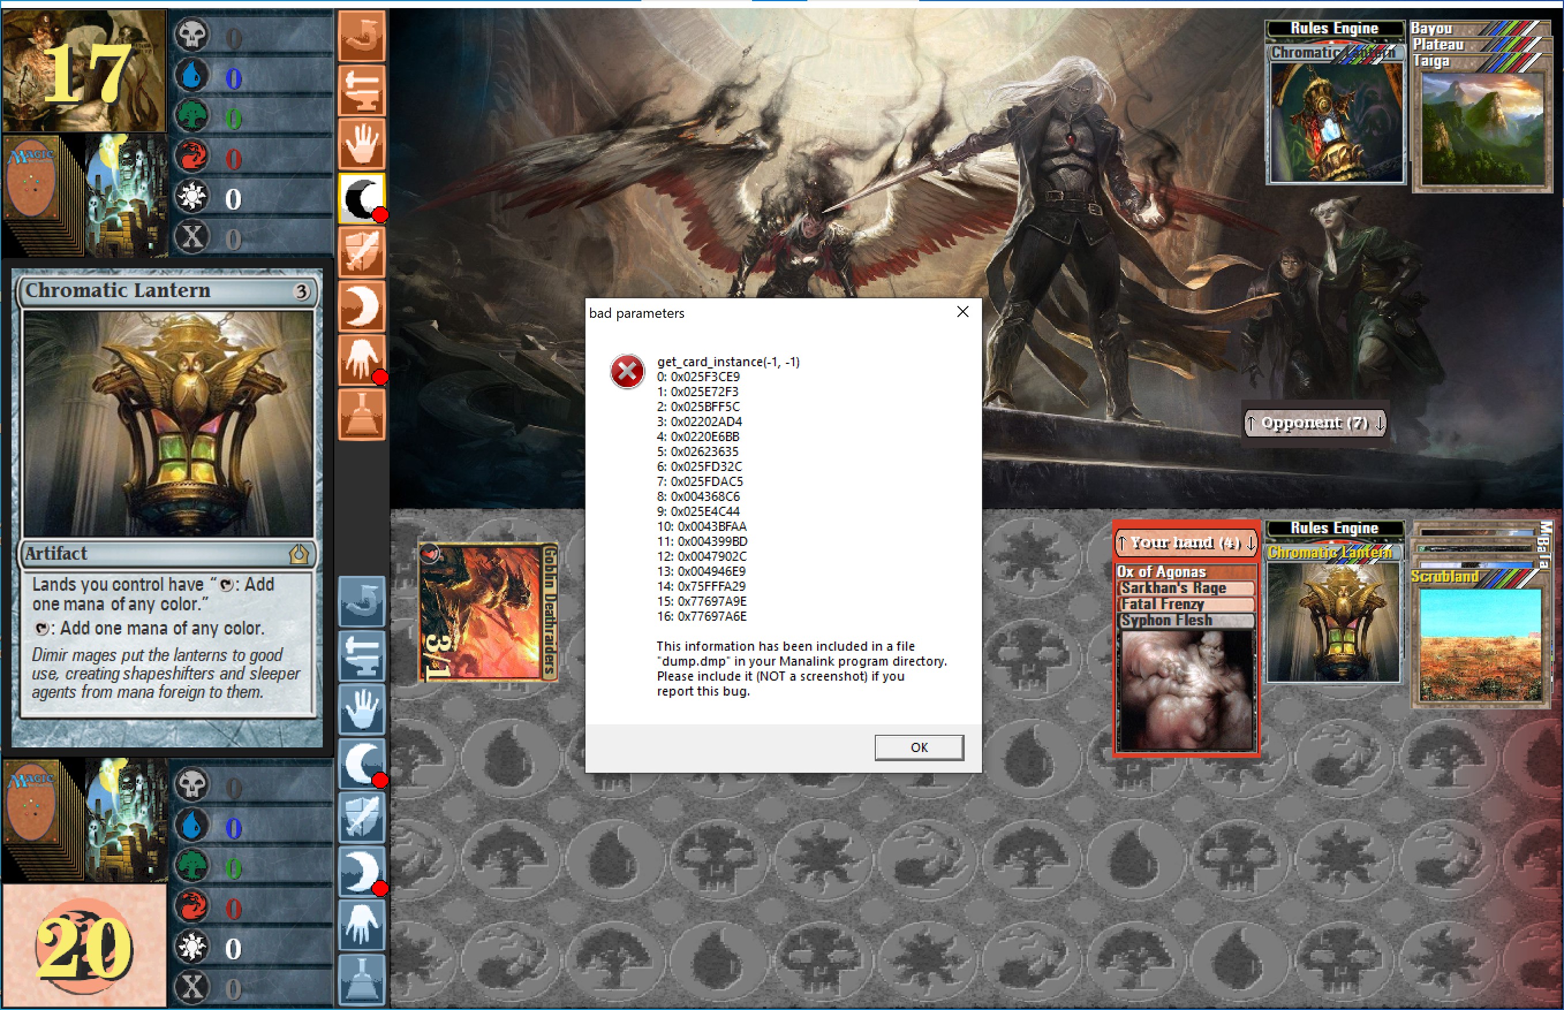1564x1010 pixels.
Task: Select Sarkhan's Rage in your hand
Action: pyautogui.click(x=1185, y=588)
